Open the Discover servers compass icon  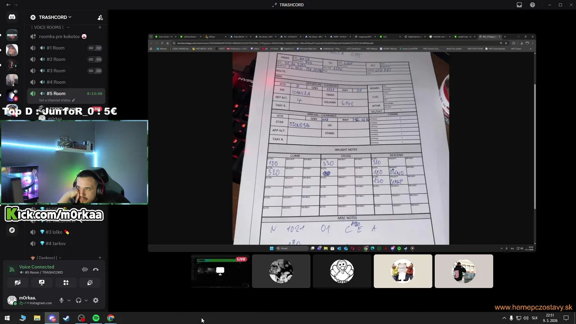pyautogui.click(x=12, y=230)
